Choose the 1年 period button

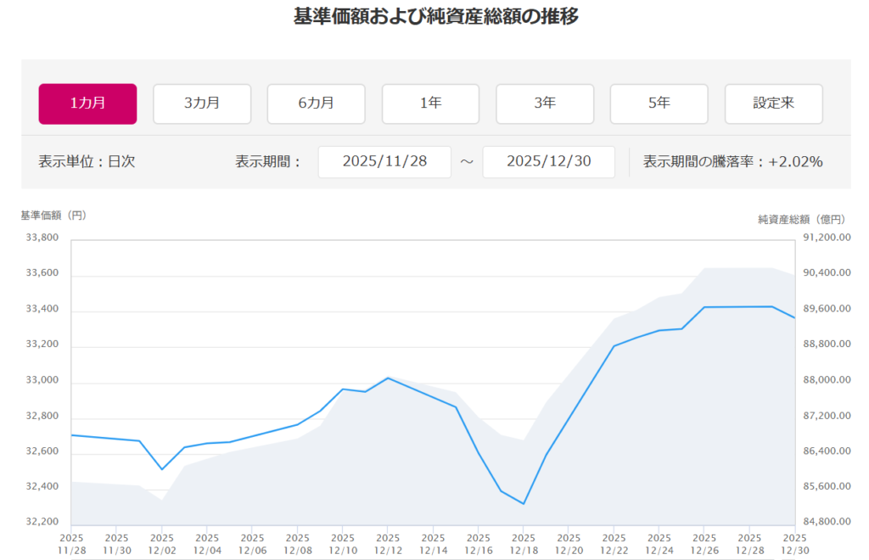[430, 104]
